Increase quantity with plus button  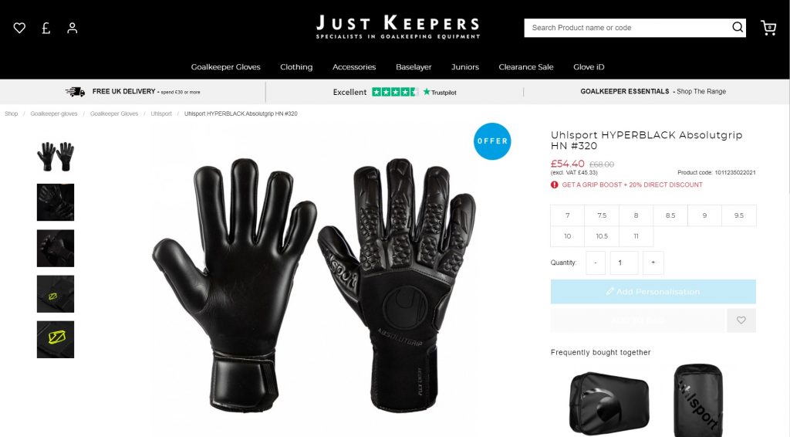[x=653, y=263]
